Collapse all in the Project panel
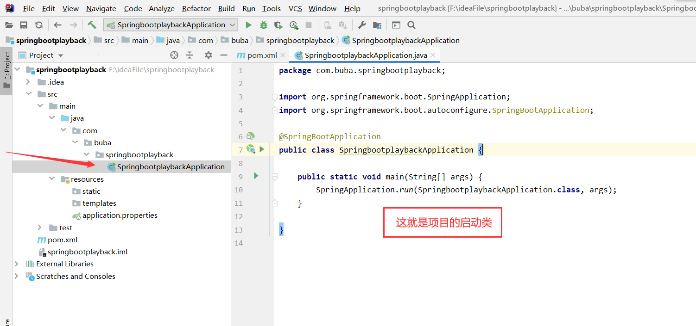 (190, 55)
